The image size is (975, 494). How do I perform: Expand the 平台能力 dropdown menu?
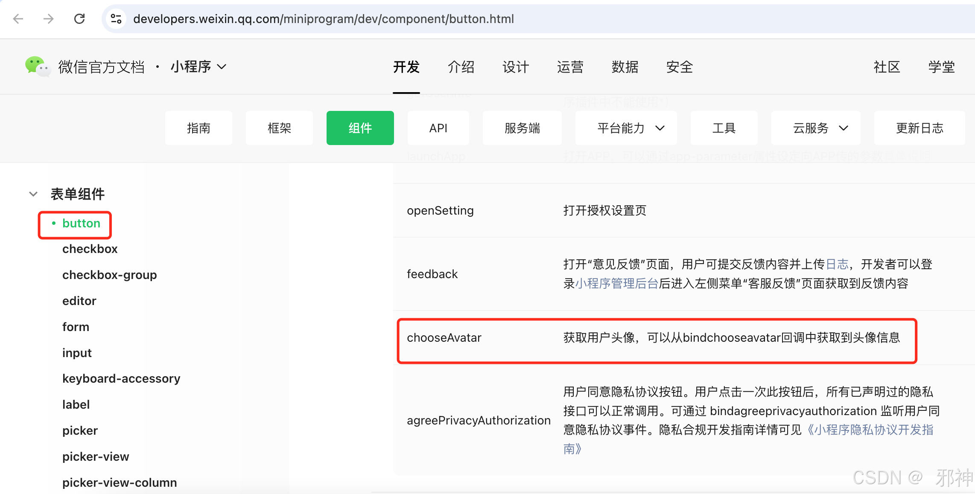click(626, 128)
